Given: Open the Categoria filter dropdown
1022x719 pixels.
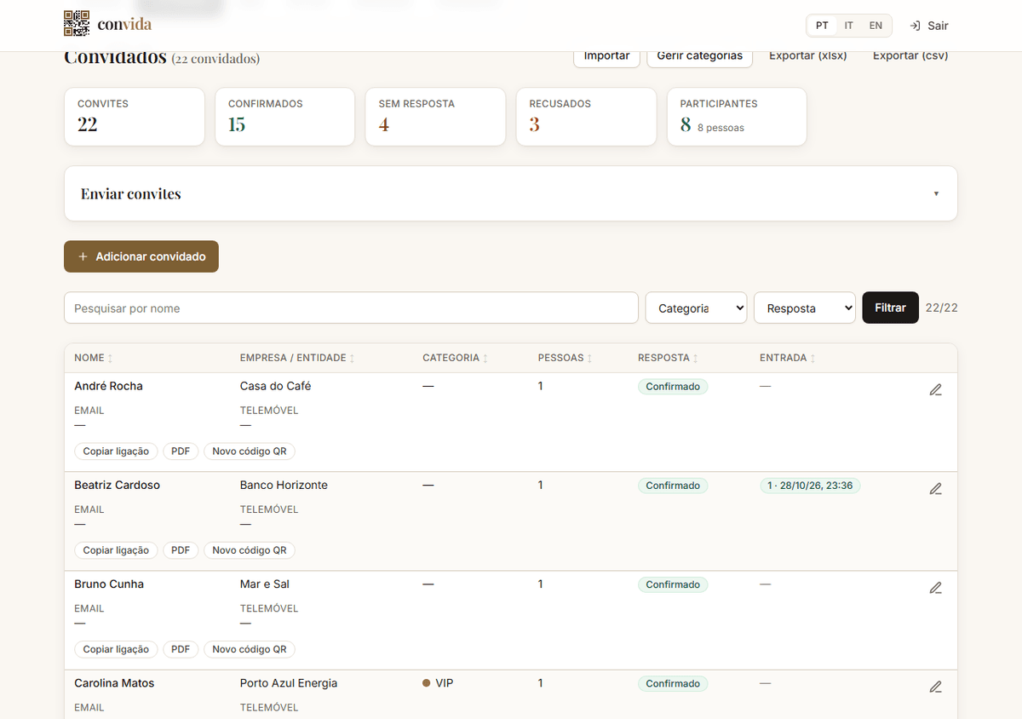Looking at the screenshot, I should click(x=696, y=308).
